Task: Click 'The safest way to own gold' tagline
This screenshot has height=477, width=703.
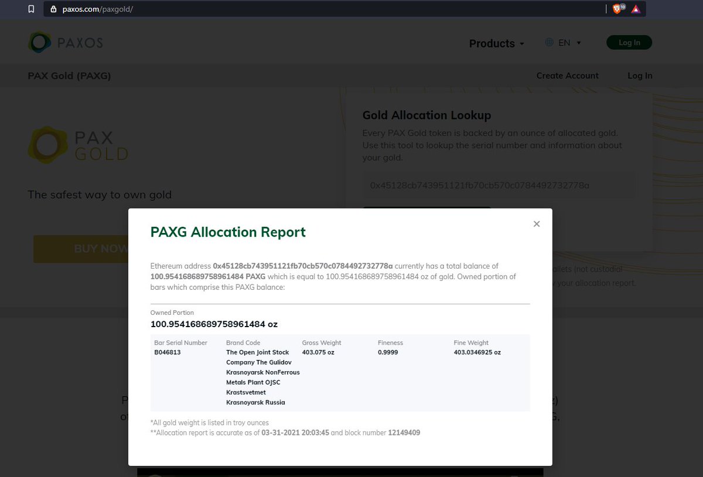Action: click(x=100, y=195)
